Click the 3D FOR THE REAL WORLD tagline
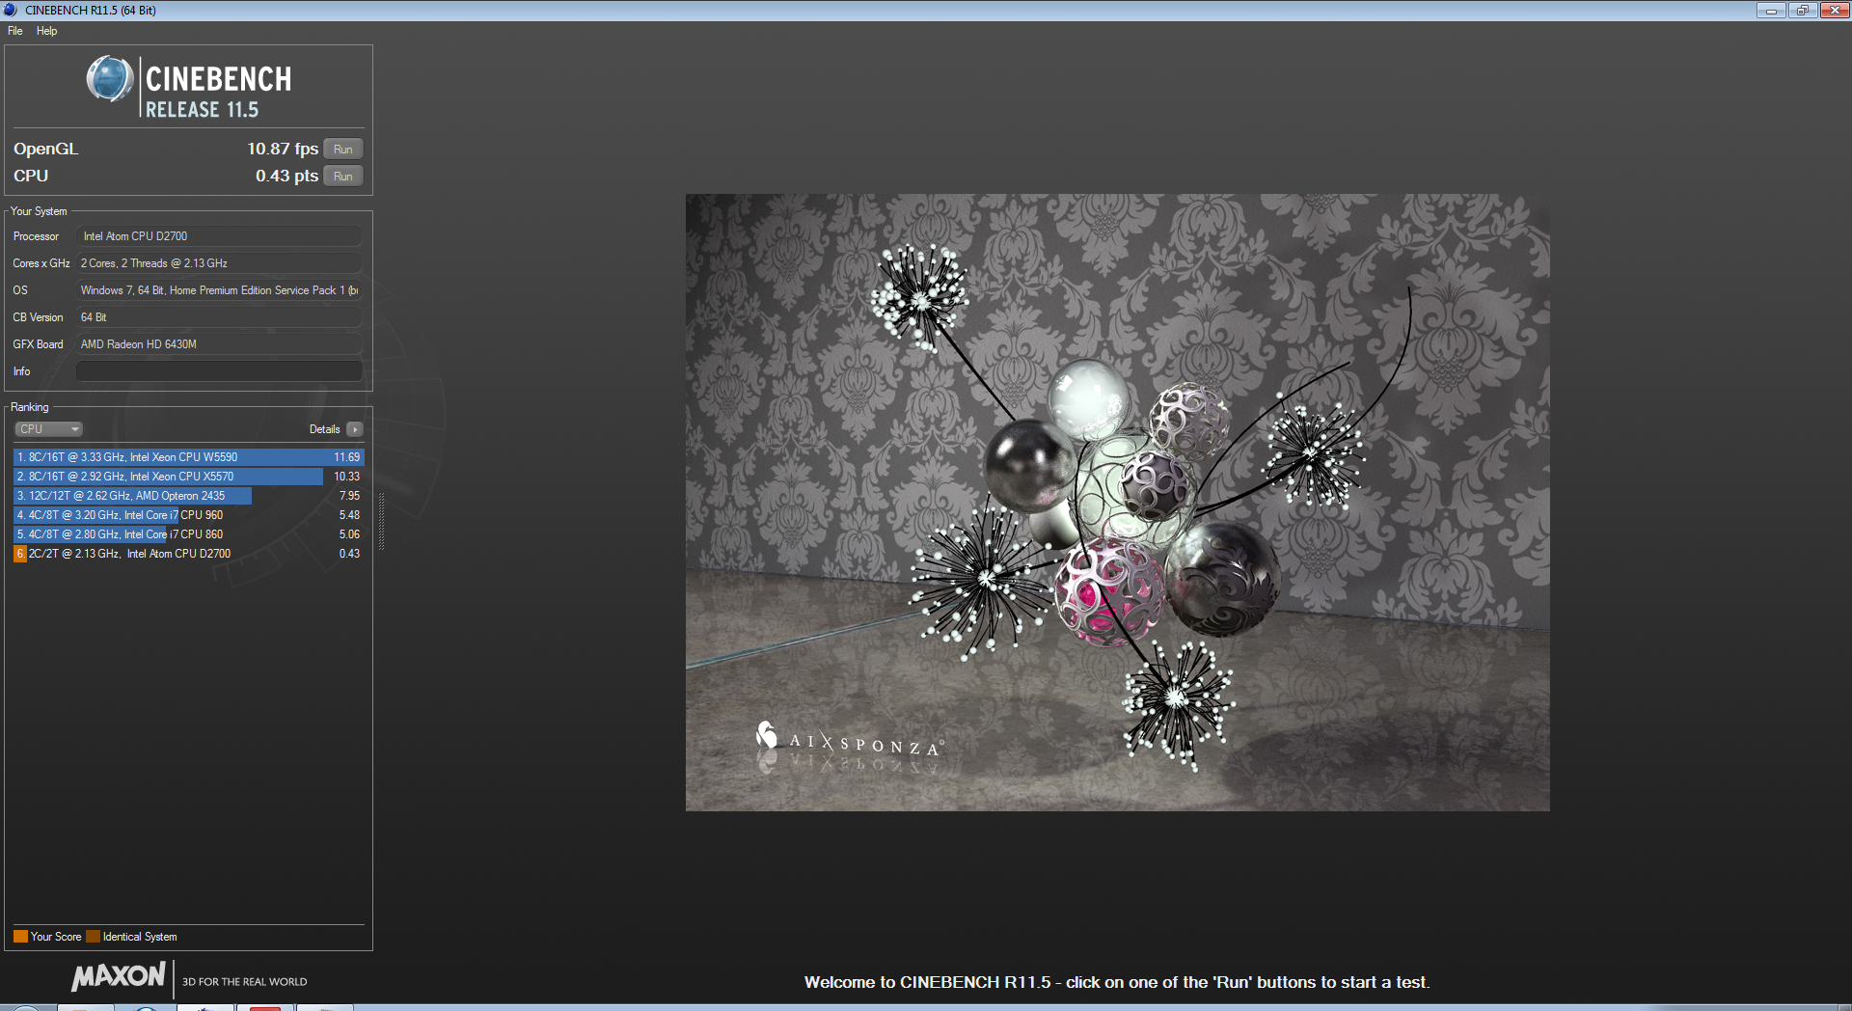Screen dimensions: 1852x1011 click(245, 982)
